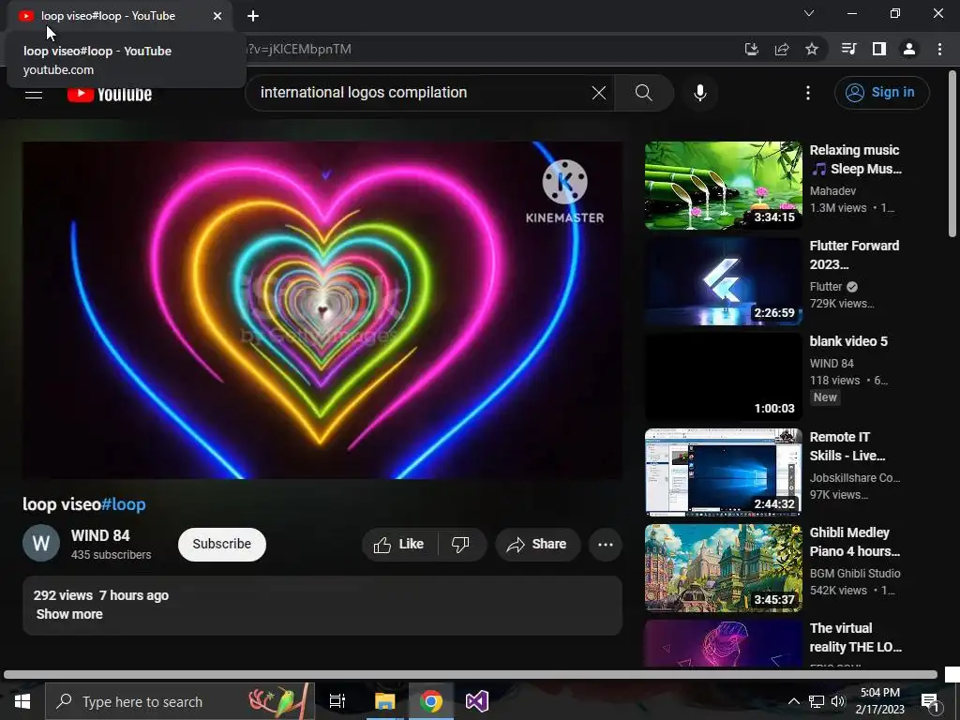The image size is (960, 720).
Task: Click blank video 5 title
Action: point(847,341)
